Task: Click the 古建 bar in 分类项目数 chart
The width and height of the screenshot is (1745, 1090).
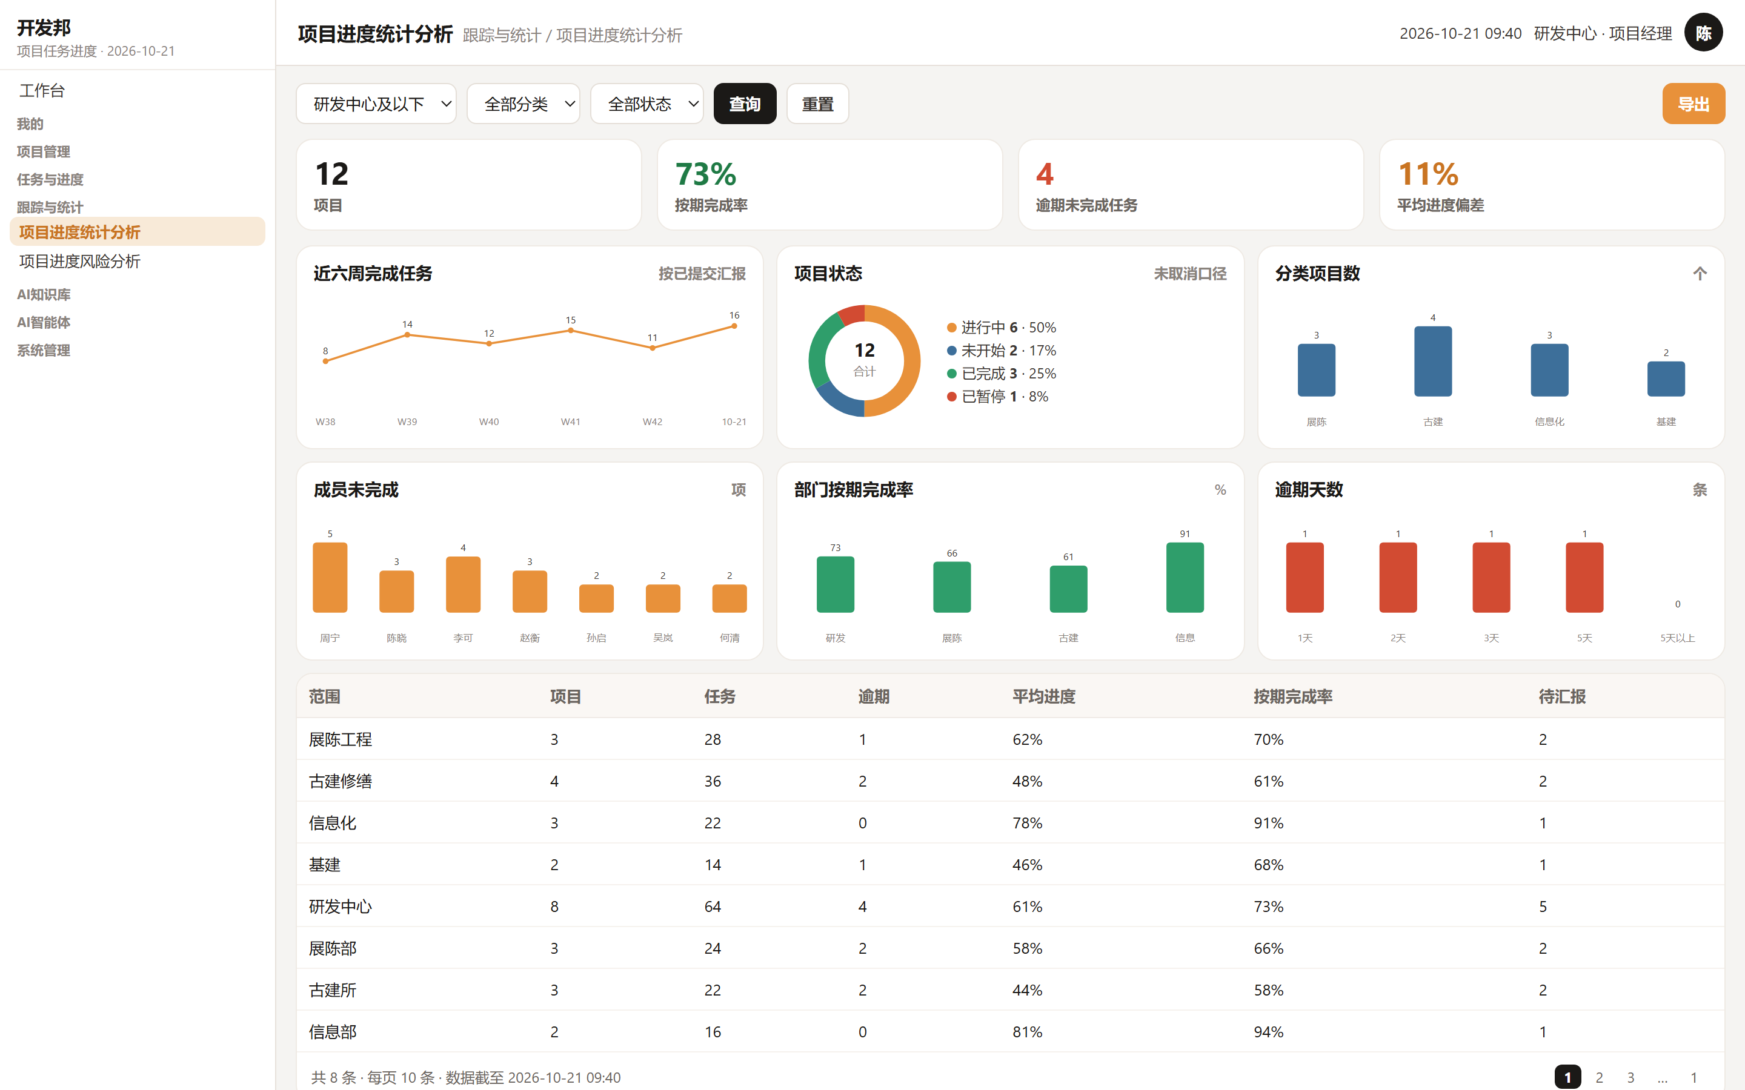Action: [1433, 361]
